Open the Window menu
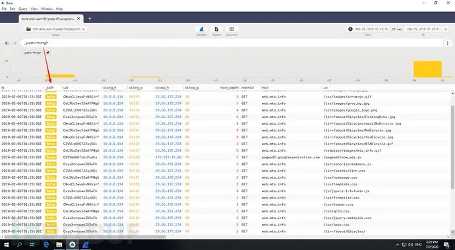Screen dimensions: 455x250 47,9
